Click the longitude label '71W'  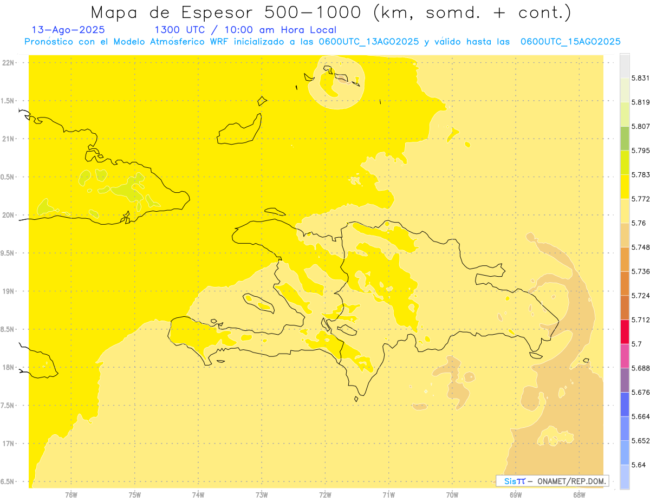pos(388,495)
